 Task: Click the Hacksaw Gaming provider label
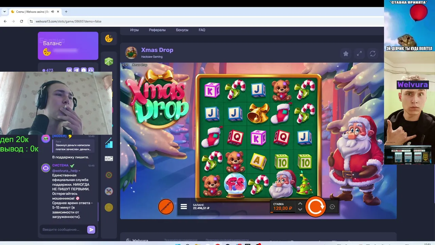[152, 57]
